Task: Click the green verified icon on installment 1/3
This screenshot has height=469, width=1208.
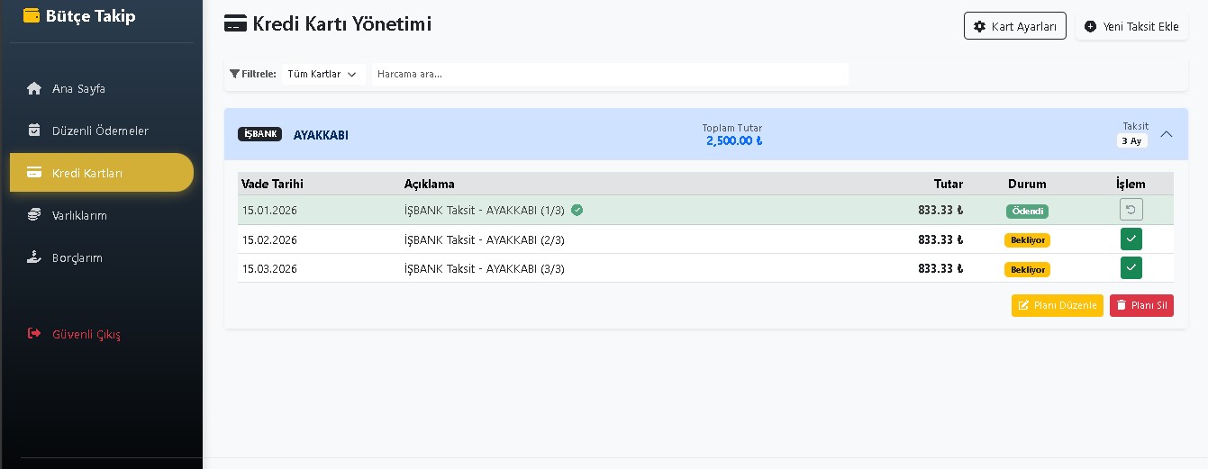Action: (577, 211)
